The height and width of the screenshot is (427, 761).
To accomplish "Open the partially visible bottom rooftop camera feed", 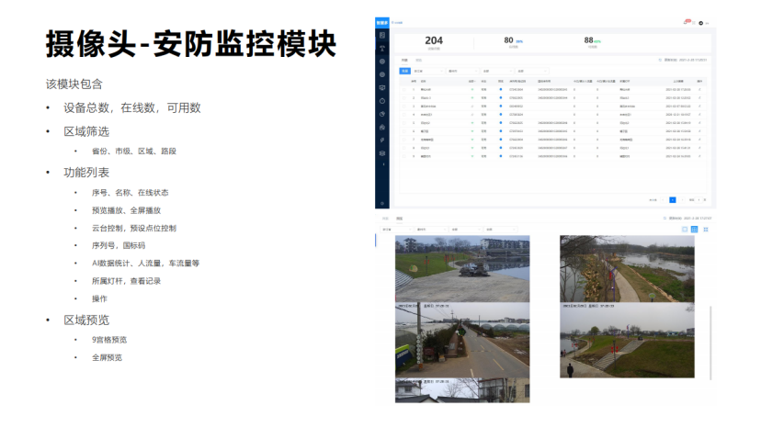I will (x=462, y=390).
